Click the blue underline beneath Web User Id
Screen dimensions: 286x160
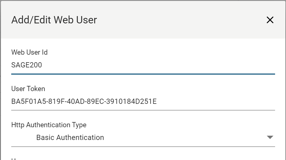pyautogui.click(x=143, y=74)
